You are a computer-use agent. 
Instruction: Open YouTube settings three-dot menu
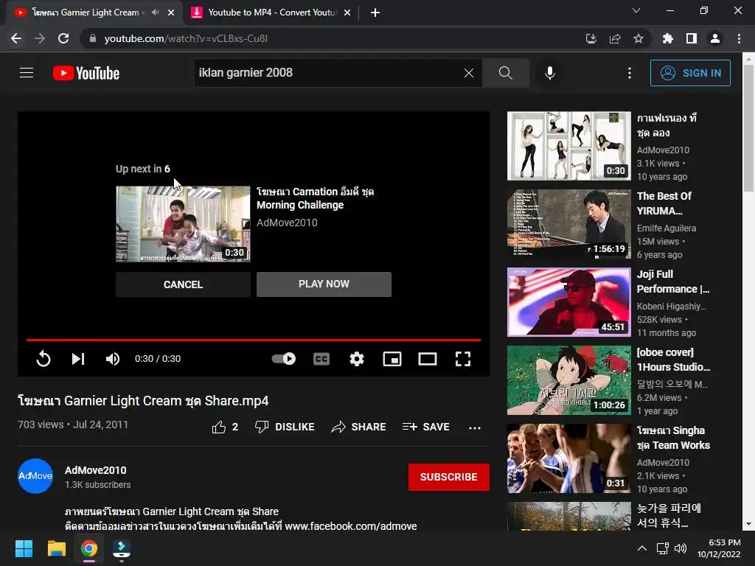click(630, 73)
